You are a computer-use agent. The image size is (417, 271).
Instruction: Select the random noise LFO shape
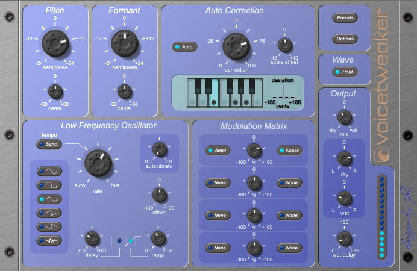[49, 240]
